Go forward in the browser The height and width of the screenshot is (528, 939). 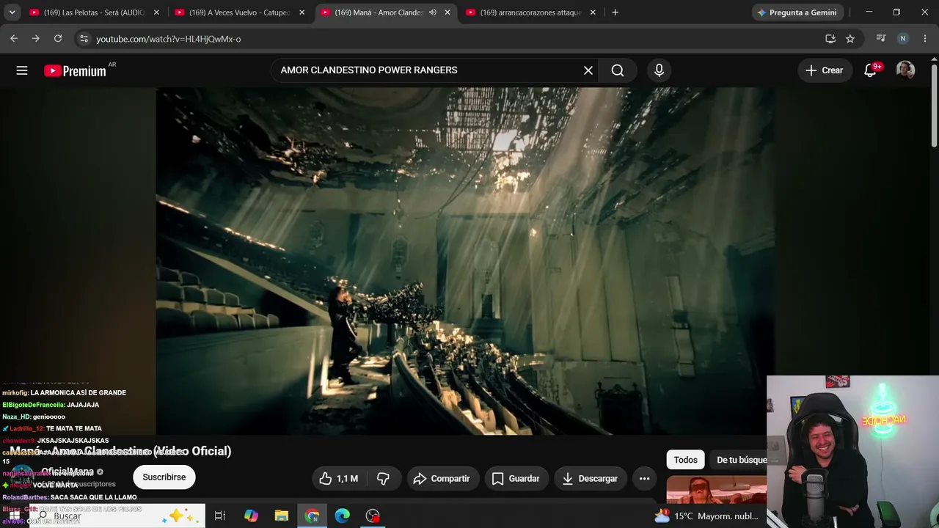point(35,39)
